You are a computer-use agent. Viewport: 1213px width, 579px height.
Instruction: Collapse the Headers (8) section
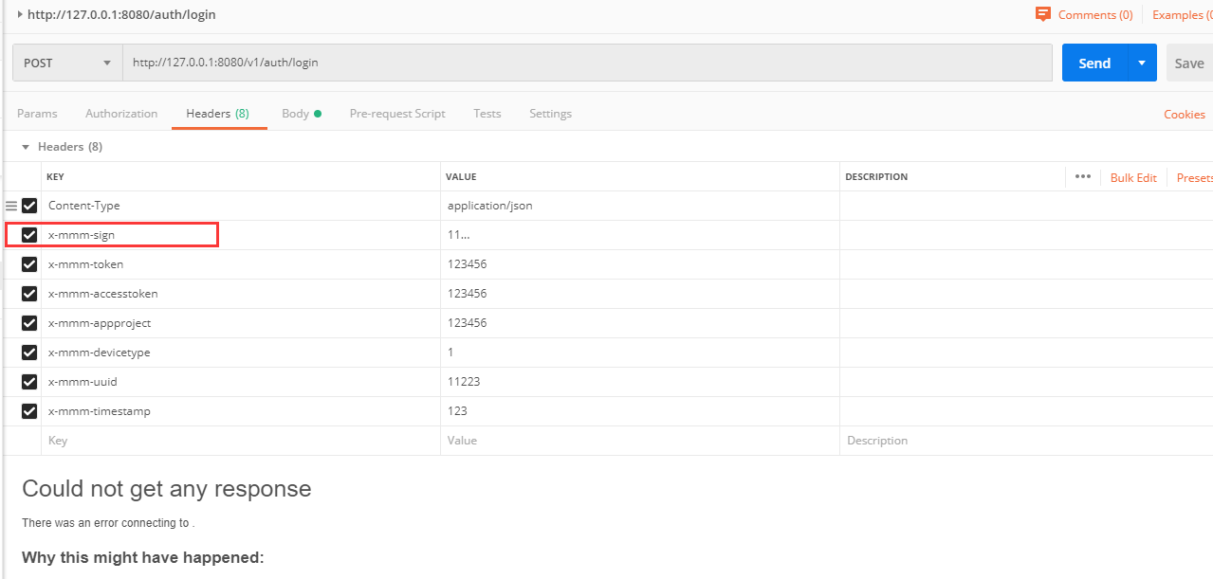point(26,148)
